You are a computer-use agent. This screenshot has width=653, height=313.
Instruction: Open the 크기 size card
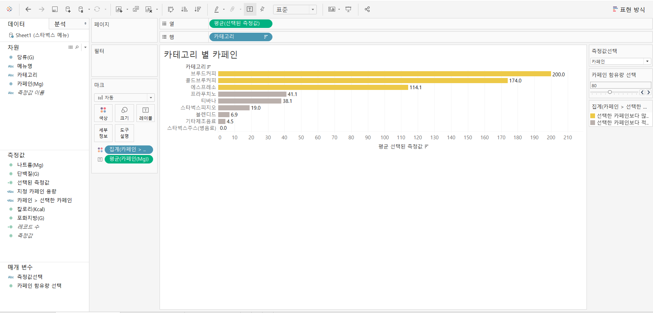point(124,113)
